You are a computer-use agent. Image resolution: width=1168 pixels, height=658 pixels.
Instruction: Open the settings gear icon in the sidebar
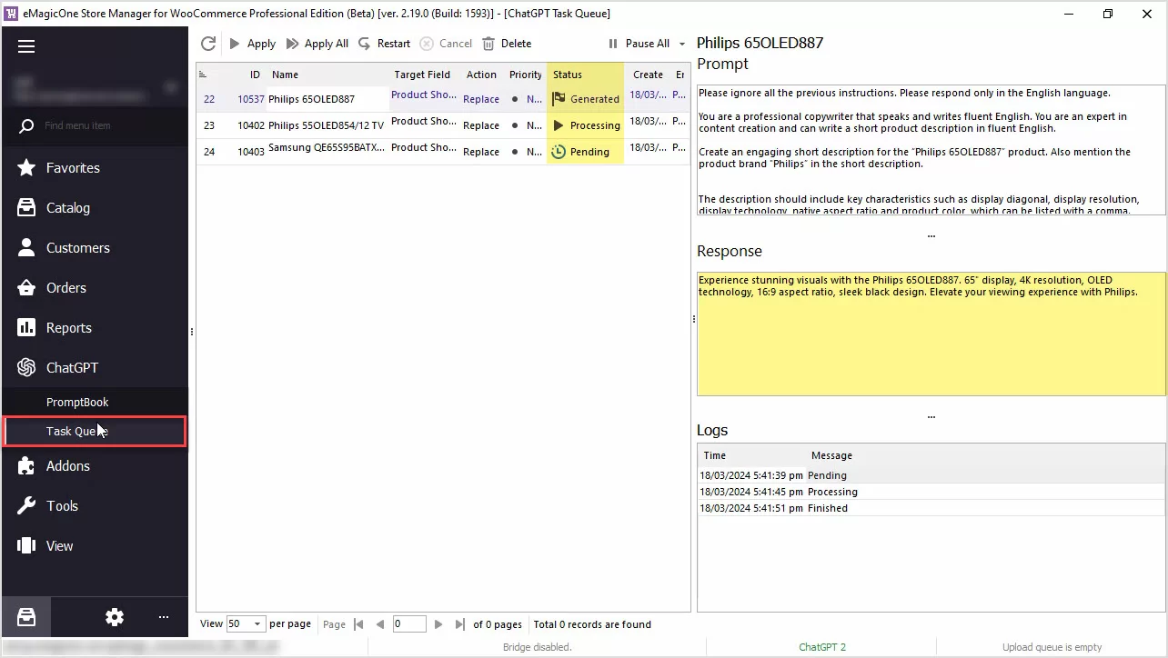pyautogui.click(x=114, y=617)
